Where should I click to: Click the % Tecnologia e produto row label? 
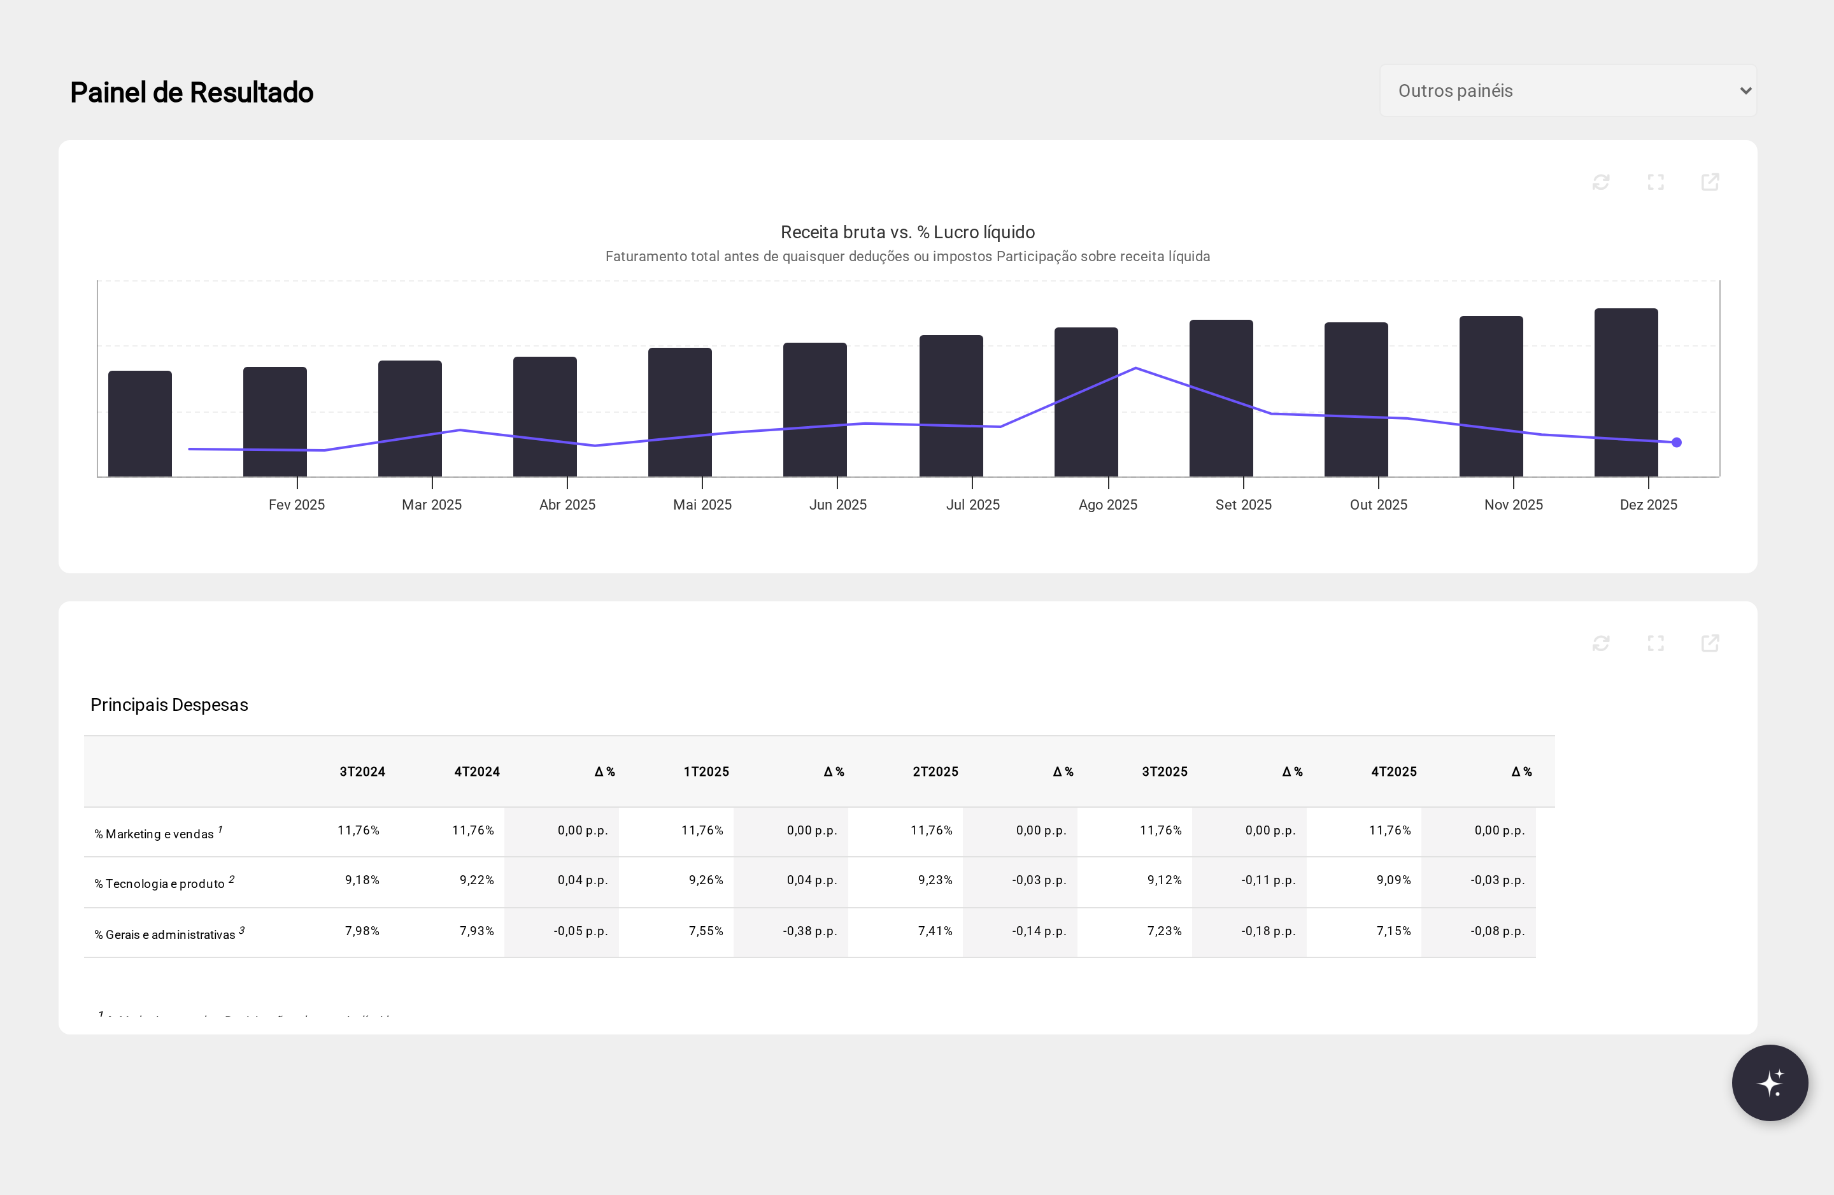[159, 884]
